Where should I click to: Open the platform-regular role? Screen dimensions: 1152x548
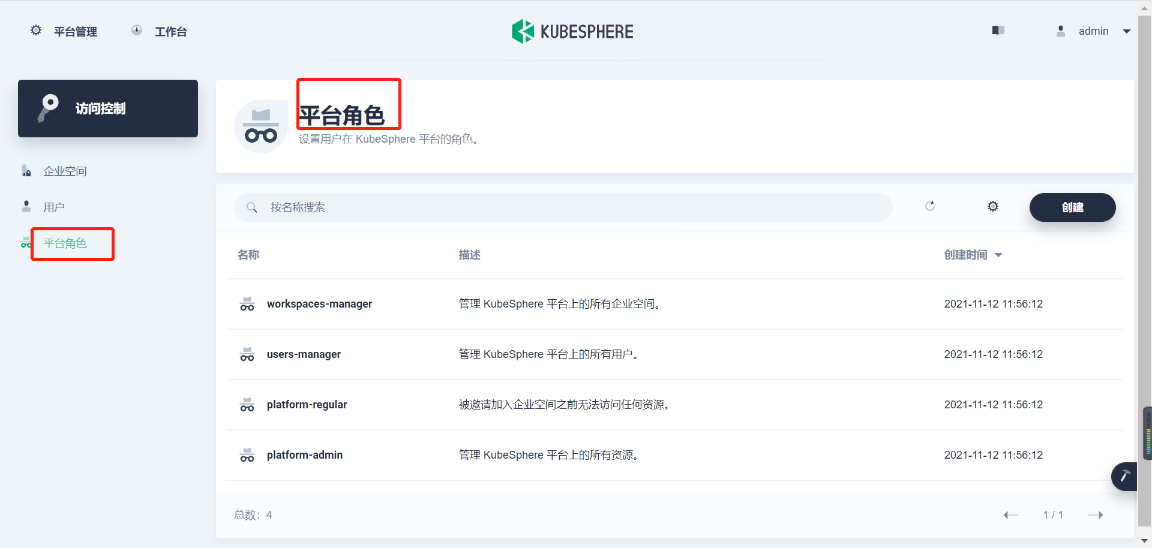pos(307,405)
